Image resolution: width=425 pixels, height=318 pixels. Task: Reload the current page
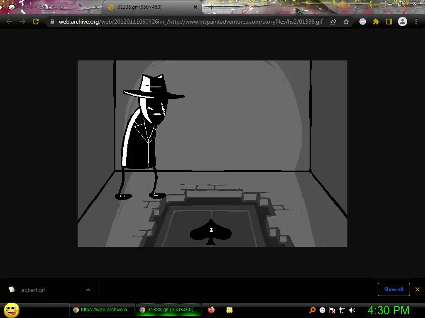[x=36, y=22]
